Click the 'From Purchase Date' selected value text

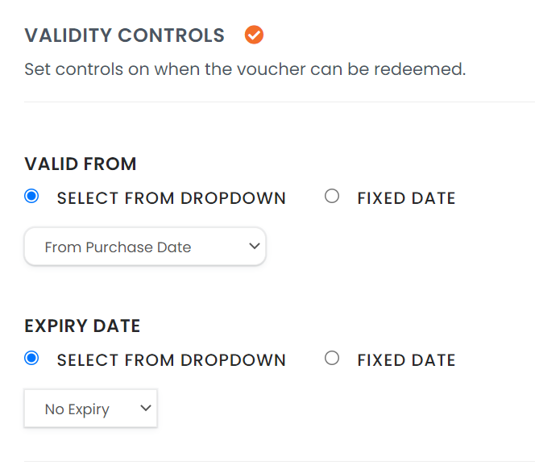[x=118, y=247]
